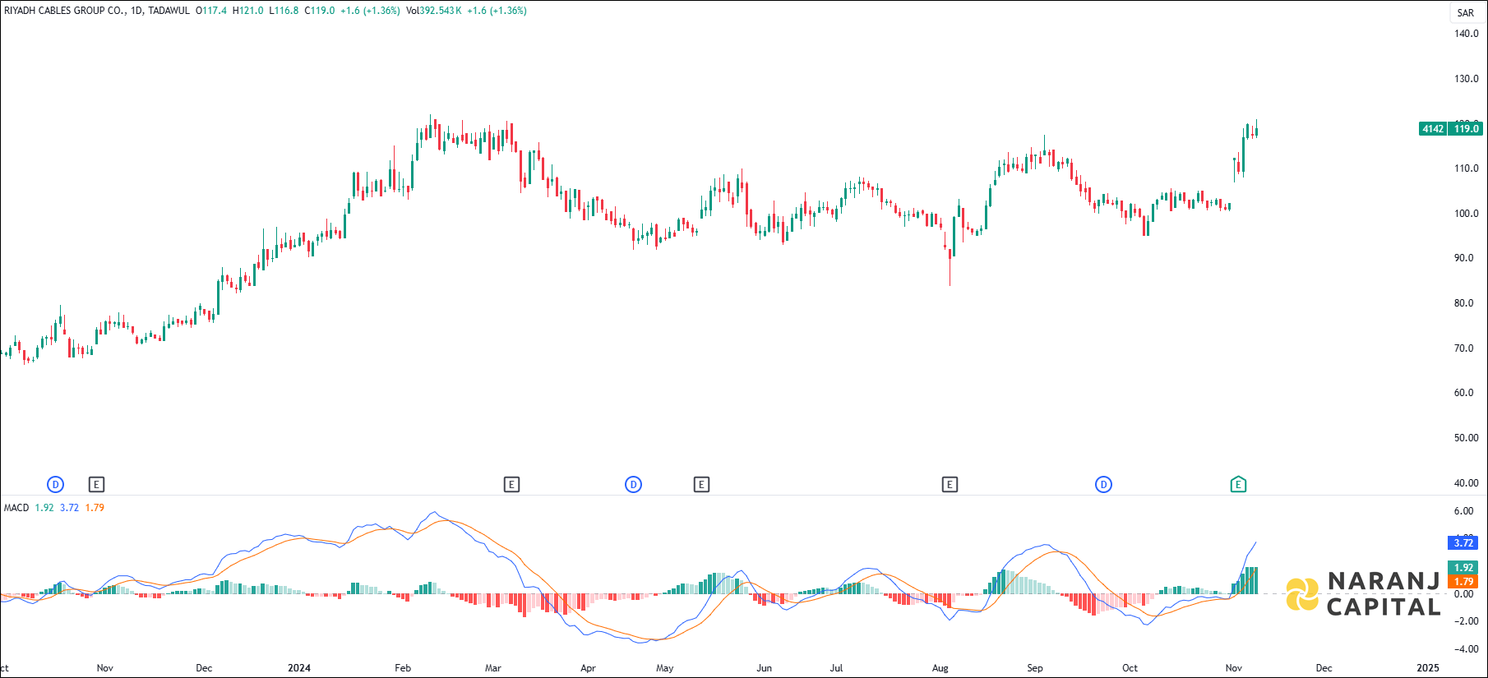
Task: Click the Sep label on time axis
Action: click(x=1035, y=668)
